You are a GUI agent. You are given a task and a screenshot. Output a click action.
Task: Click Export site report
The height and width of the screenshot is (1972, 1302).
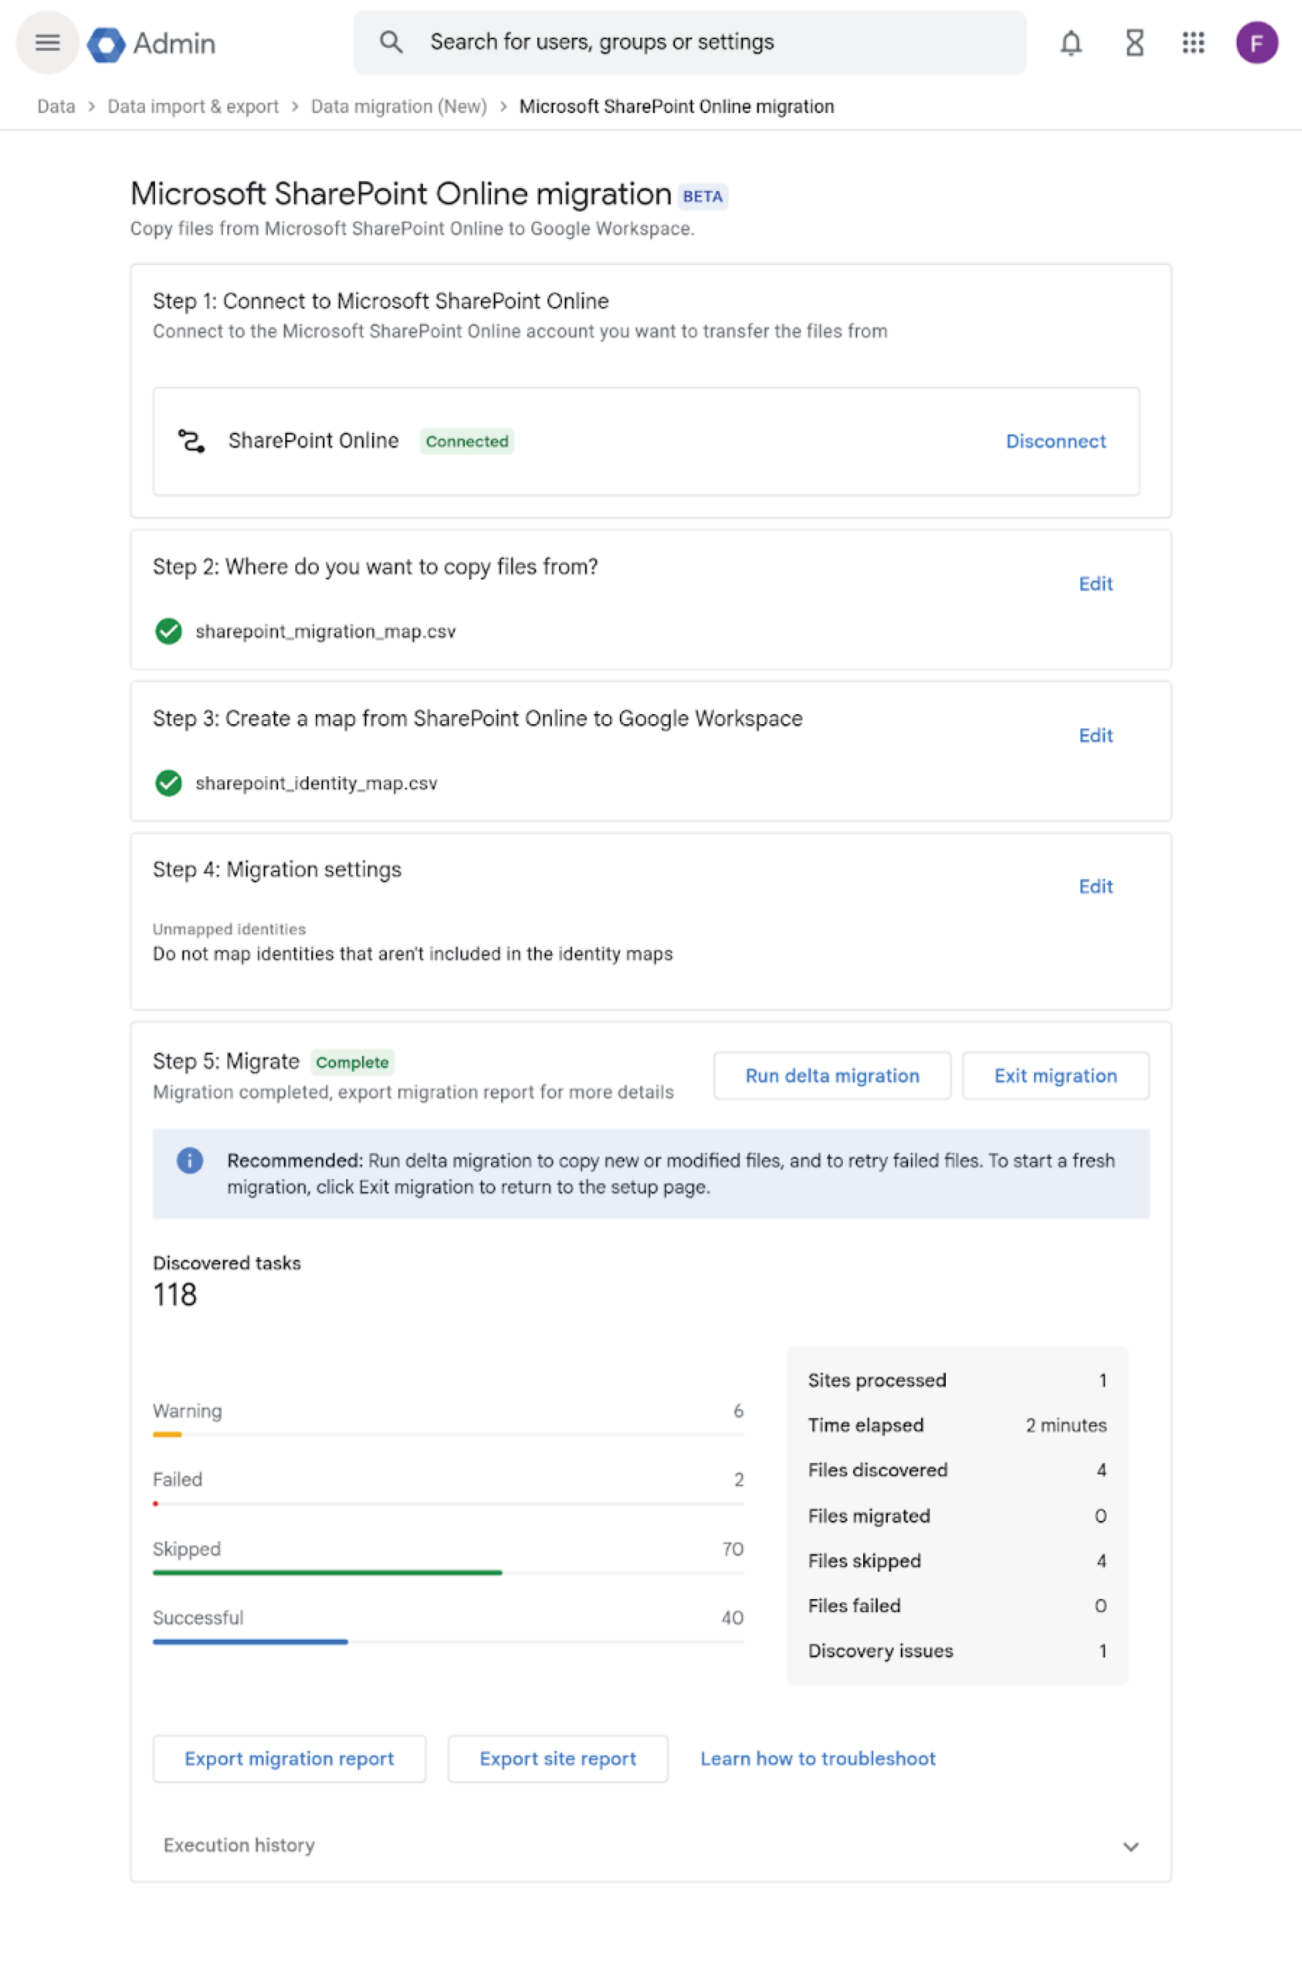pos(557,1759)
